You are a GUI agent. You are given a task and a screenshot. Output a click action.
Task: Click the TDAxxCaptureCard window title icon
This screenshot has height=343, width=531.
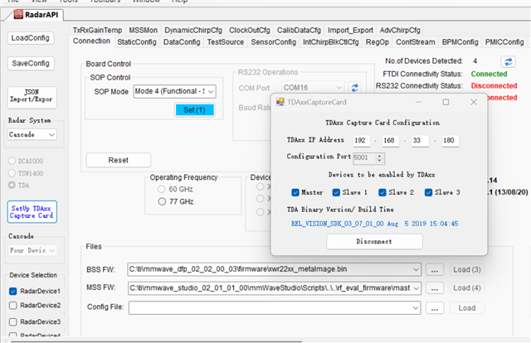pos(280,102)
